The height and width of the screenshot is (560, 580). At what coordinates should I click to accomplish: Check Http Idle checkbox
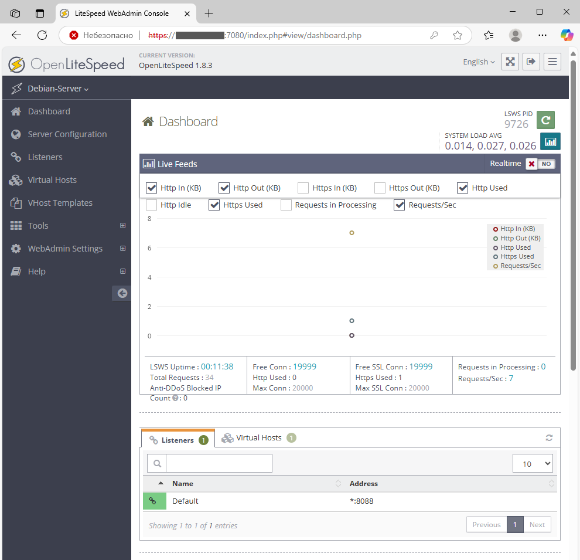(151, 205)
